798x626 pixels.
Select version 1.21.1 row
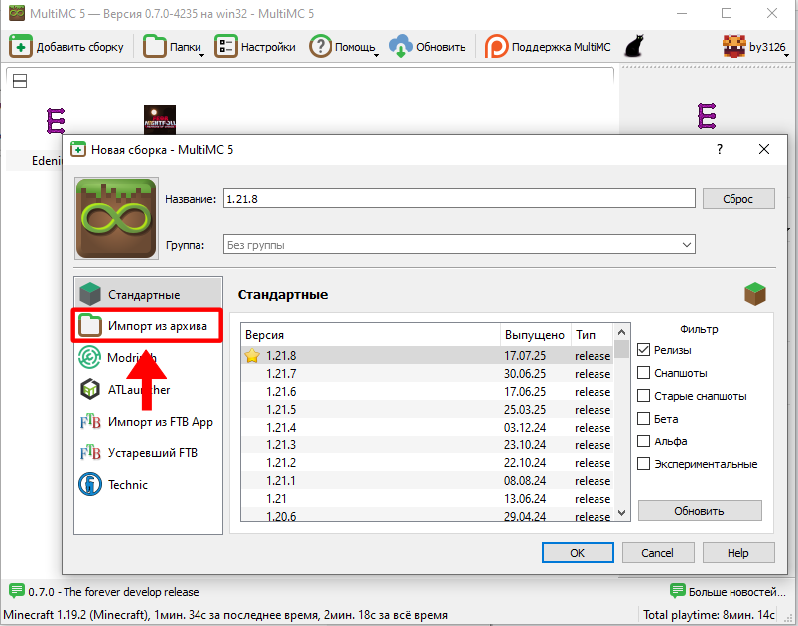[427, 480]
